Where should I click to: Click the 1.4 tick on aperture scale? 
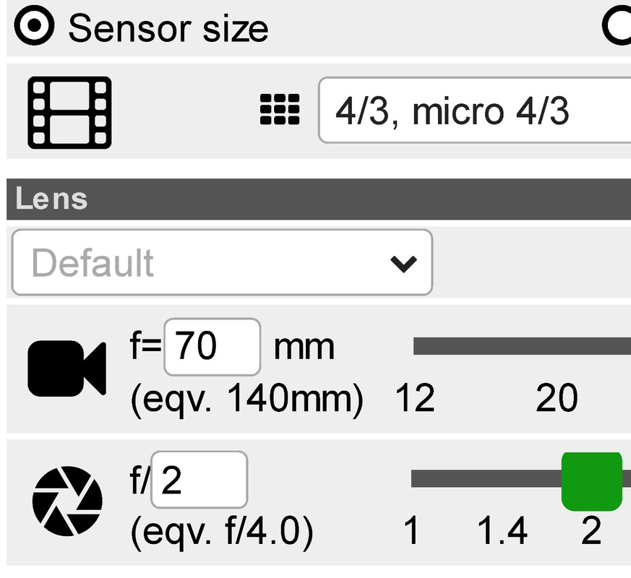502,530
